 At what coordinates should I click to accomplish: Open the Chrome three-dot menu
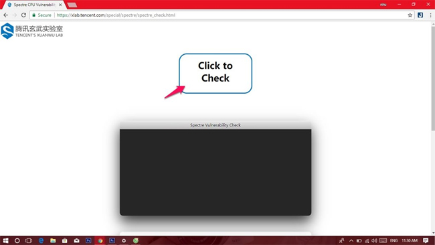pyautogui.click(x=430, y=15)
